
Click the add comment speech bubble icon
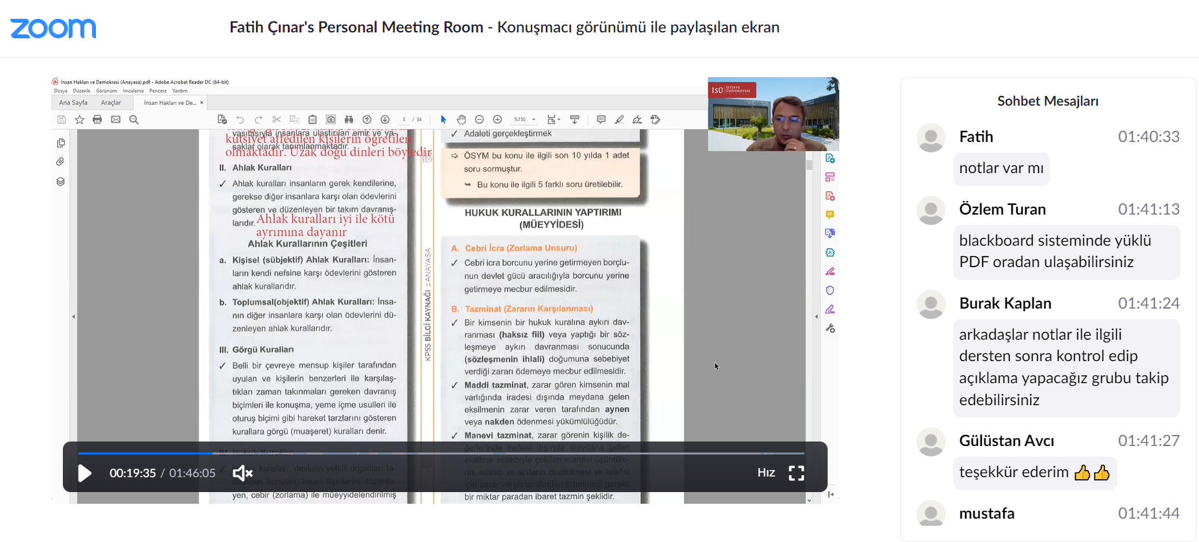[x=601, y=120]
